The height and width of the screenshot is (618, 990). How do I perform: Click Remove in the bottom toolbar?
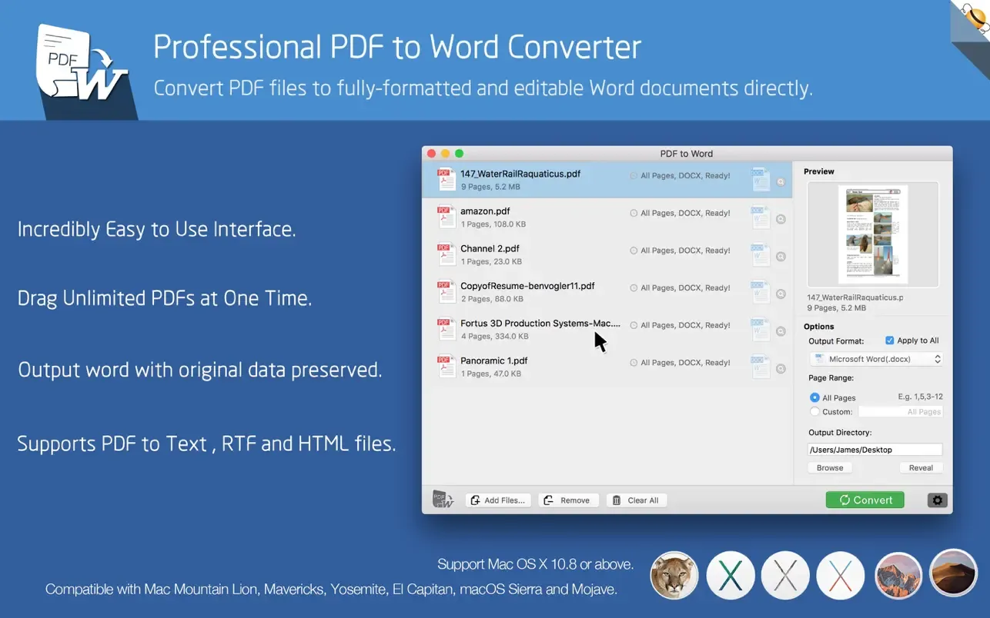pyautogui.click(x=568, y=500)
